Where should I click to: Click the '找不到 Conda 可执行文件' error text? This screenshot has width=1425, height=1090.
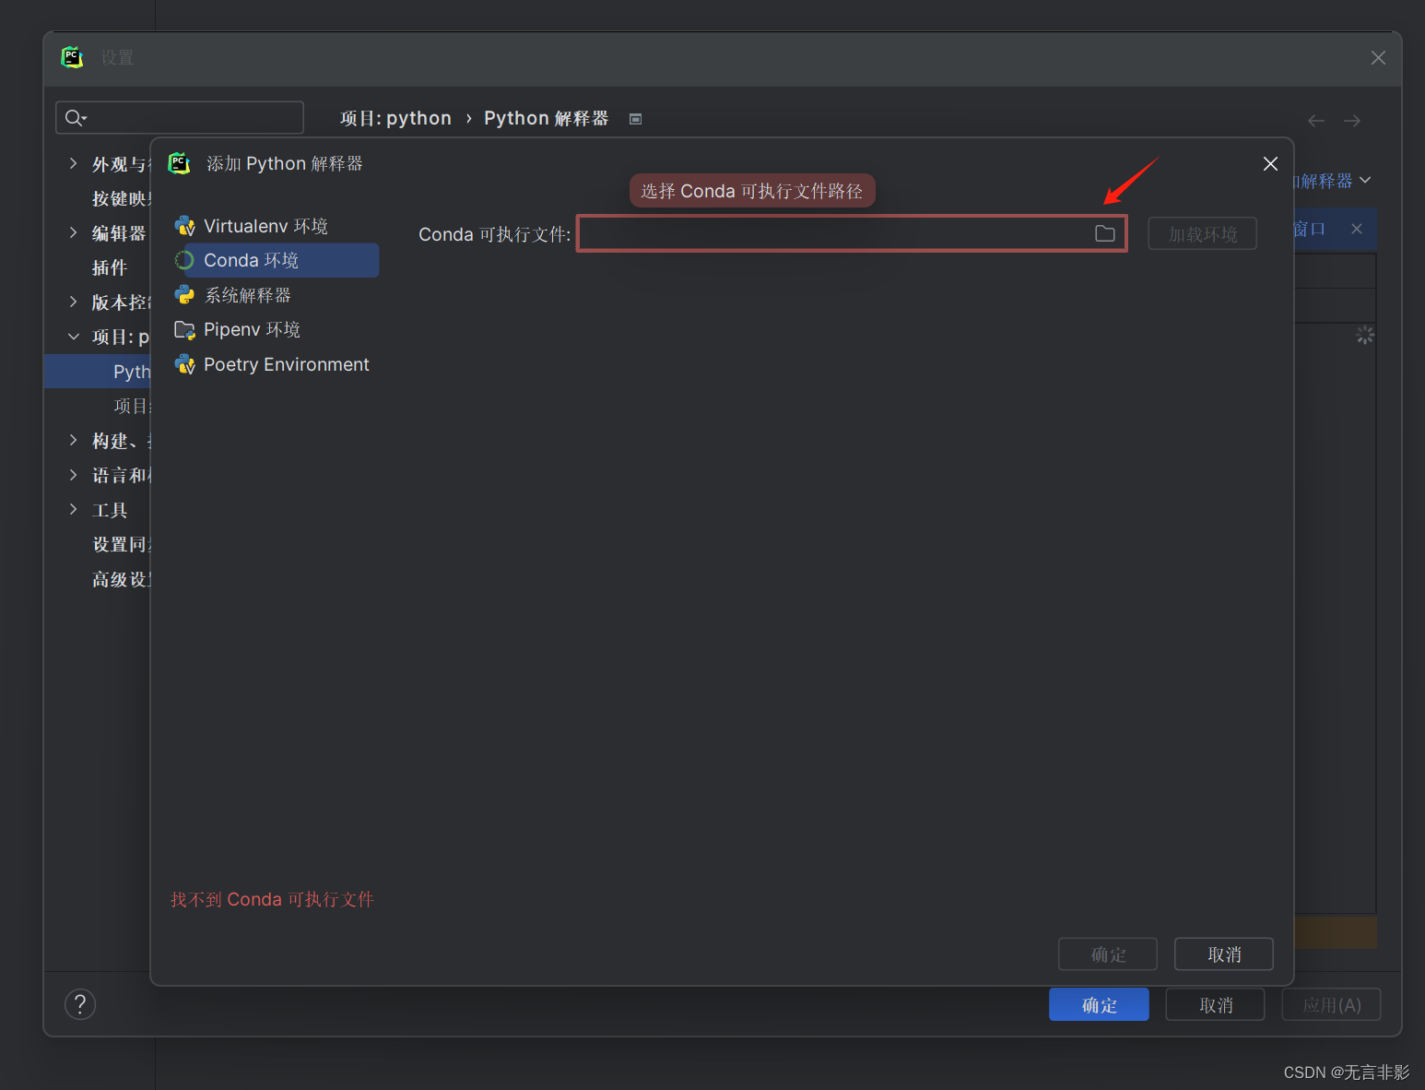click(272, 899)
